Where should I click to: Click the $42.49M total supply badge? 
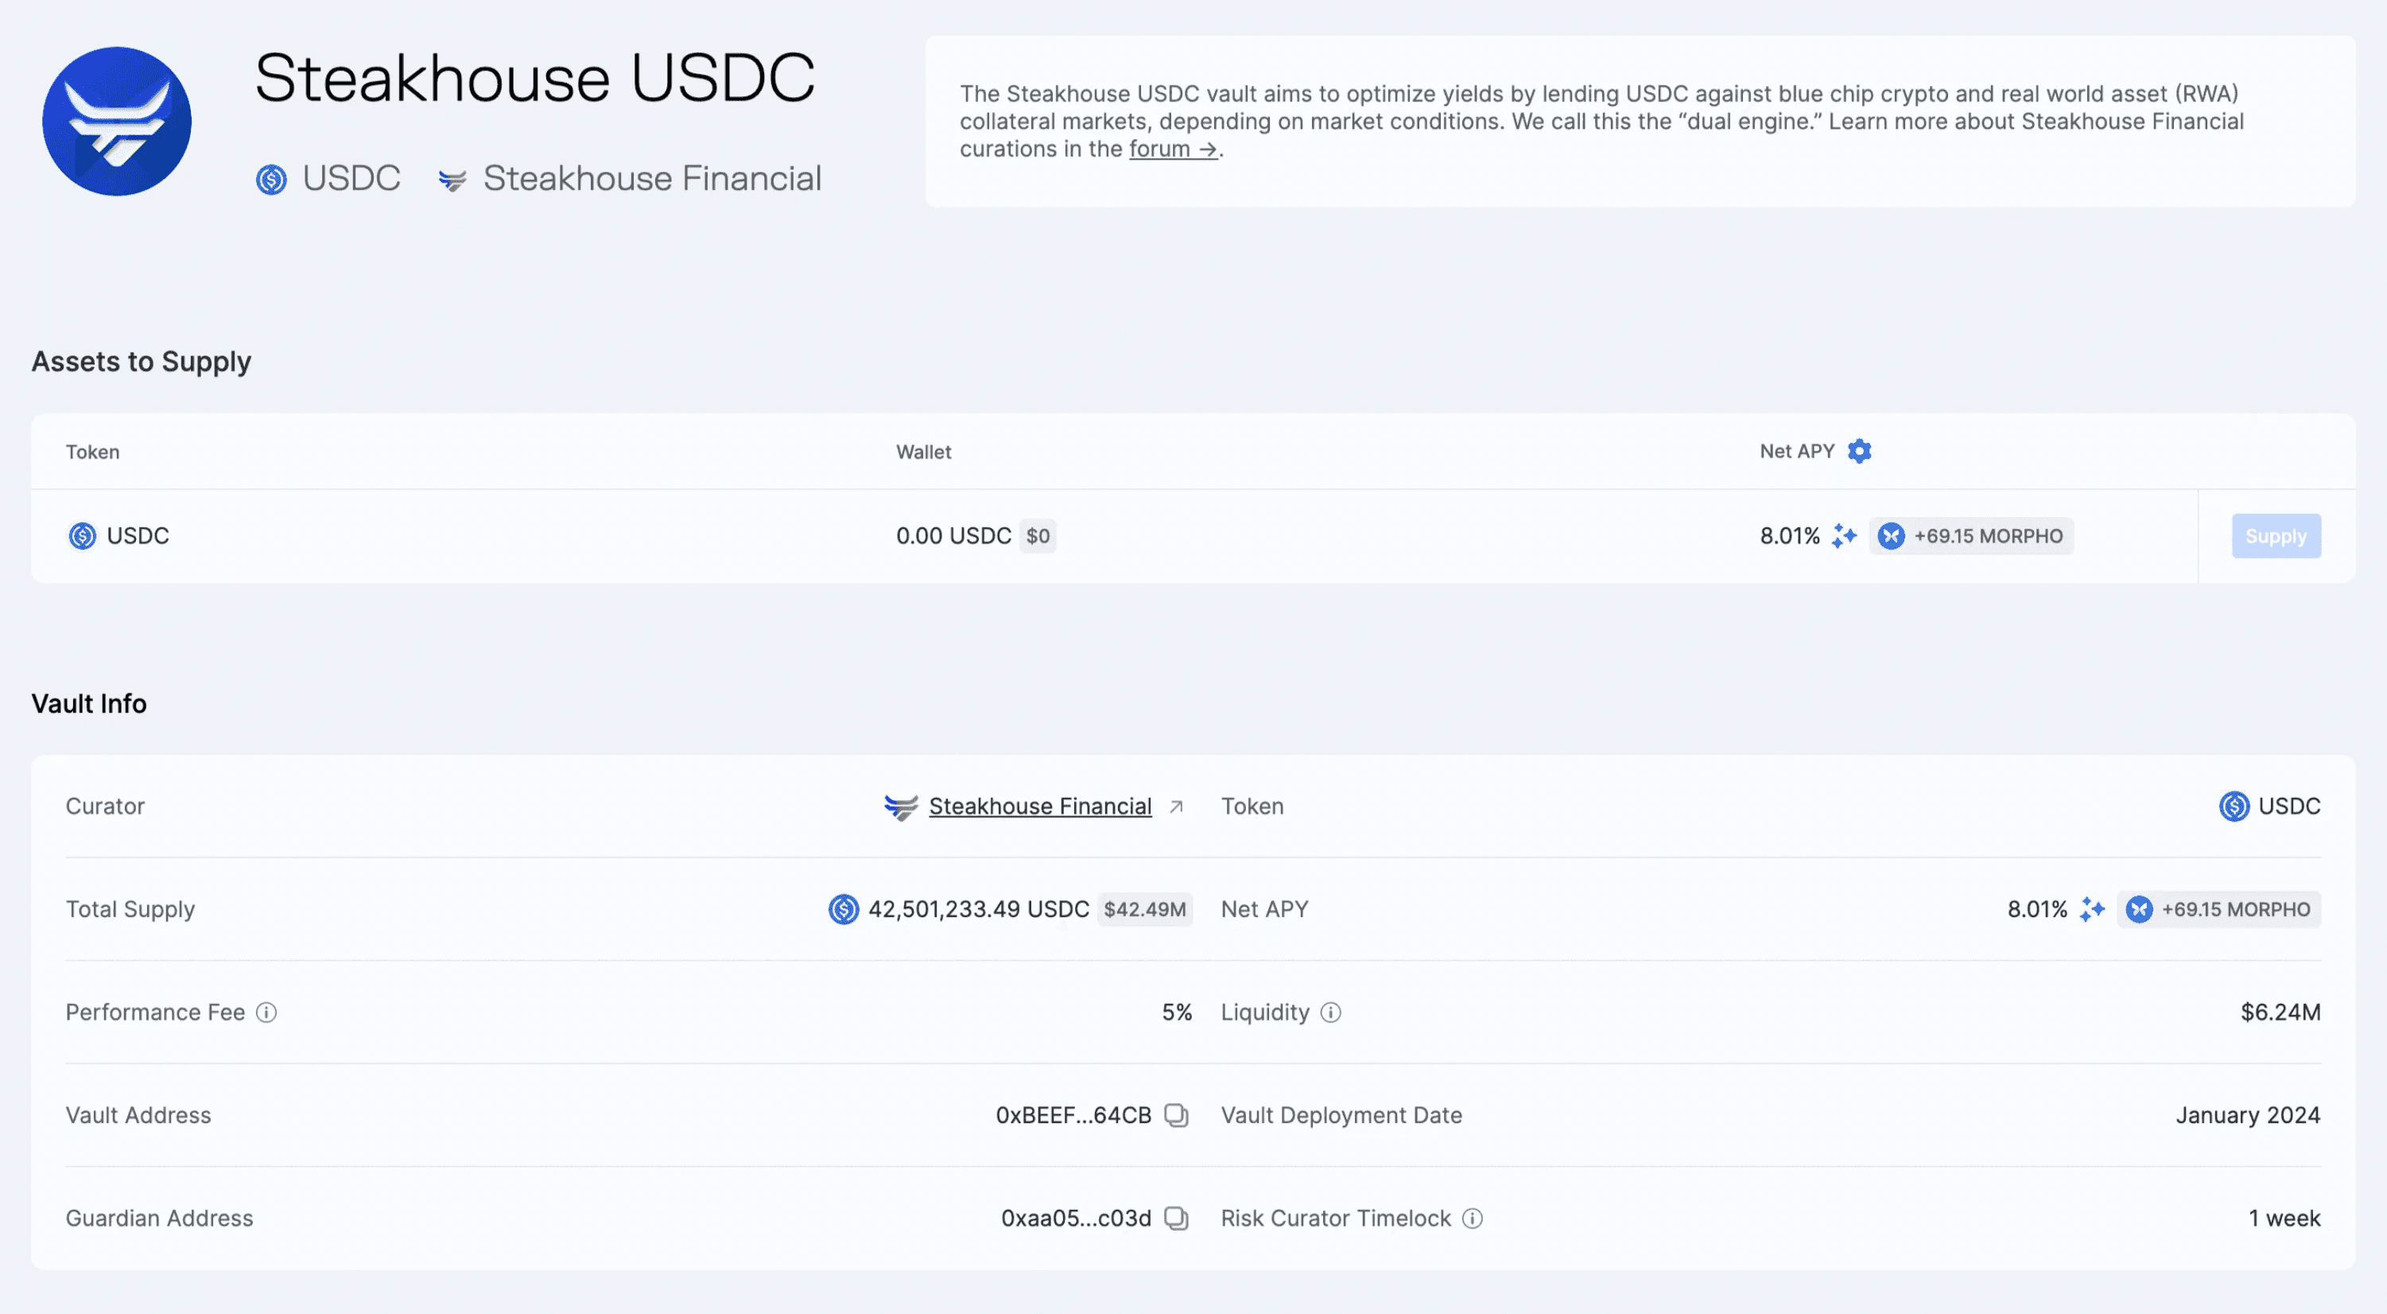click(1144, 909)
